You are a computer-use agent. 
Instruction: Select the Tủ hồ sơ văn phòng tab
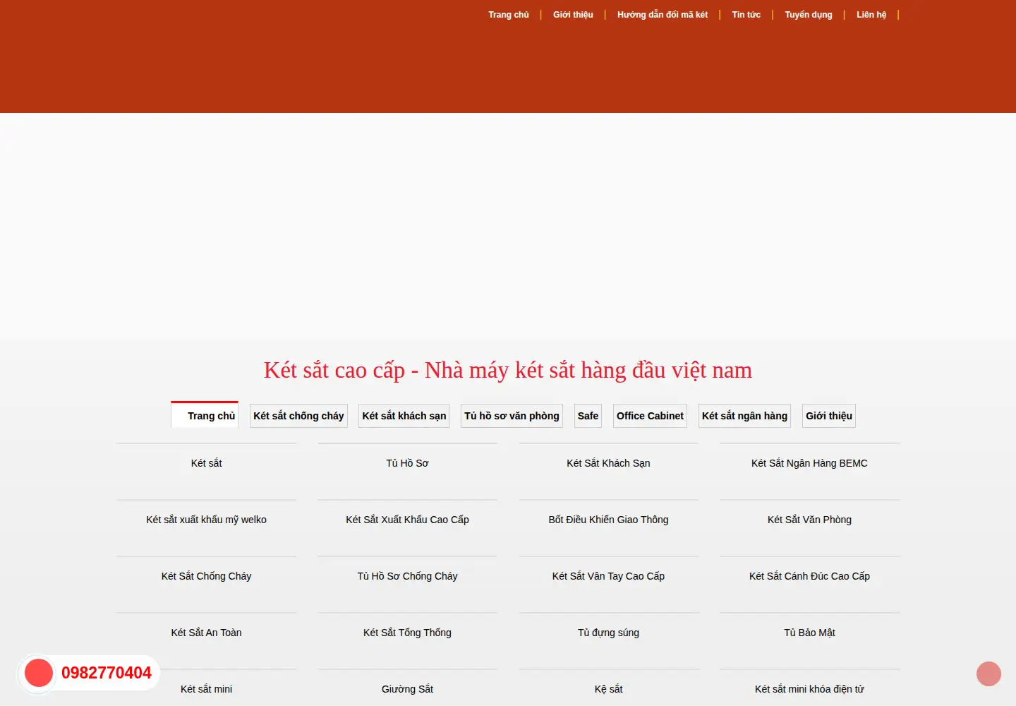pyautogui.click(x=512, y=416)
